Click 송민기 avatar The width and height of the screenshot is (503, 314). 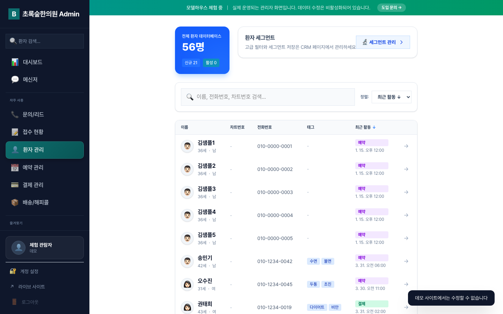[x=187, y=261]
